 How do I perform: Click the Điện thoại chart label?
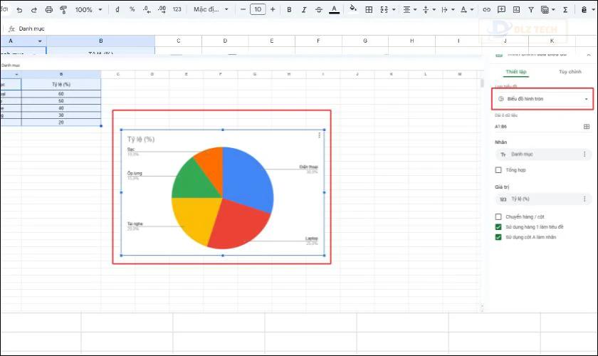(x=308, y=167)
